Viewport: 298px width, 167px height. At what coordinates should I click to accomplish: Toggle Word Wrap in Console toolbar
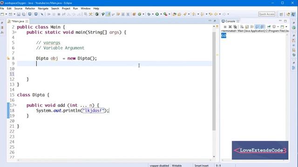point(252,27)
